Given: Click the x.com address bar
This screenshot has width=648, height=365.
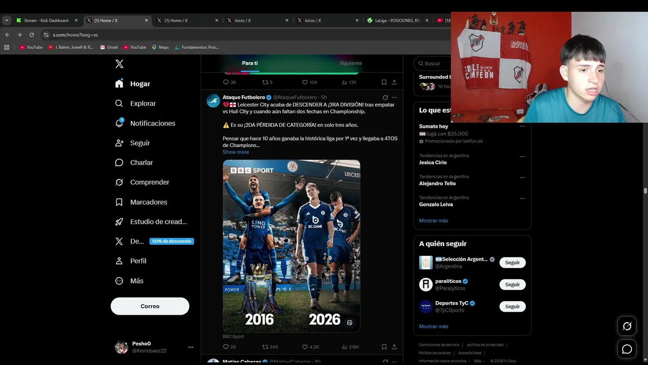Looking at the screenshot, I should point(243,35).
